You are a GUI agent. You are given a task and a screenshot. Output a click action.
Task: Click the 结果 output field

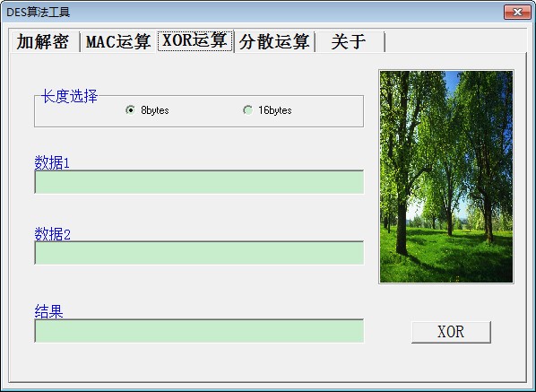pos(199,331)
